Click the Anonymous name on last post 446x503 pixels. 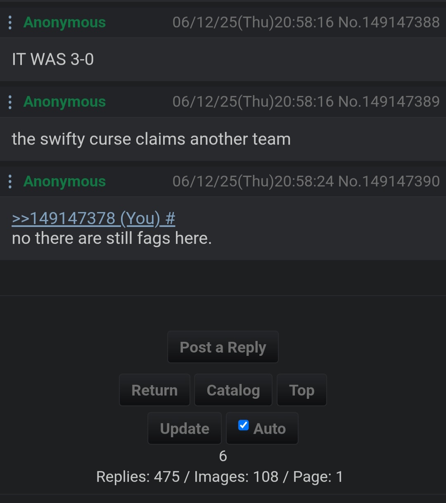point(65,181)
